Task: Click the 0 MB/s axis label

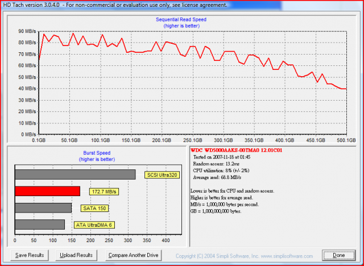Action: 28,135
